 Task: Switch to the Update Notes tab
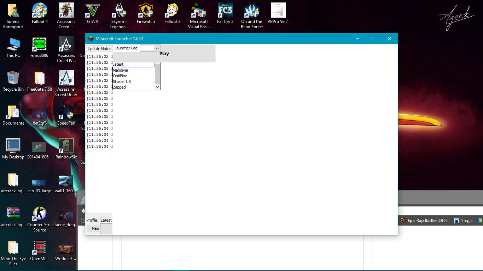(x=99, y=49)
